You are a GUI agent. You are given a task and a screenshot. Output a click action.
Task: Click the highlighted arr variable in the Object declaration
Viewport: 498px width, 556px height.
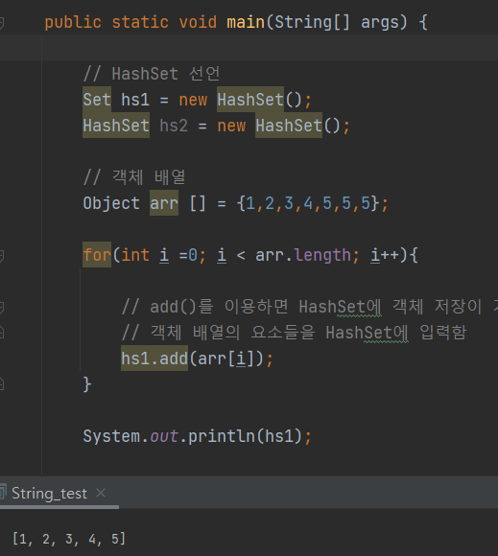(164, 203)
